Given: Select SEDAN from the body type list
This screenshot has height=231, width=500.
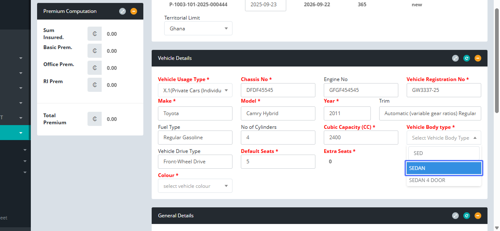Looking at the screenshot, I should pos(444,168).
